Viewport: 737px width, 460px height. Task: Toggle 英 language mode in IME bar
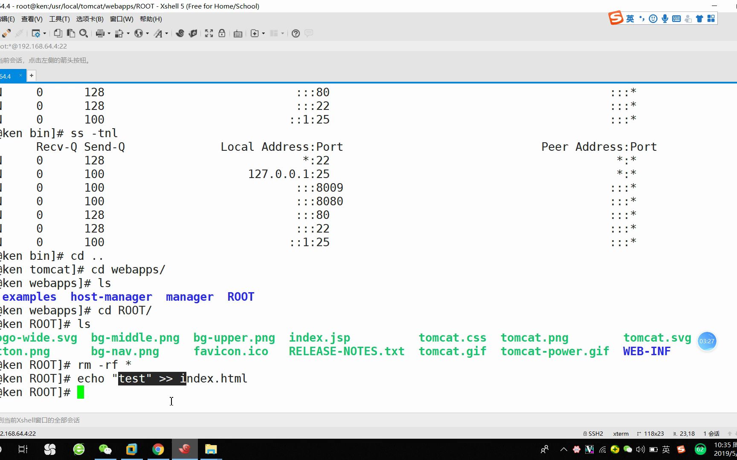(630, 19)
